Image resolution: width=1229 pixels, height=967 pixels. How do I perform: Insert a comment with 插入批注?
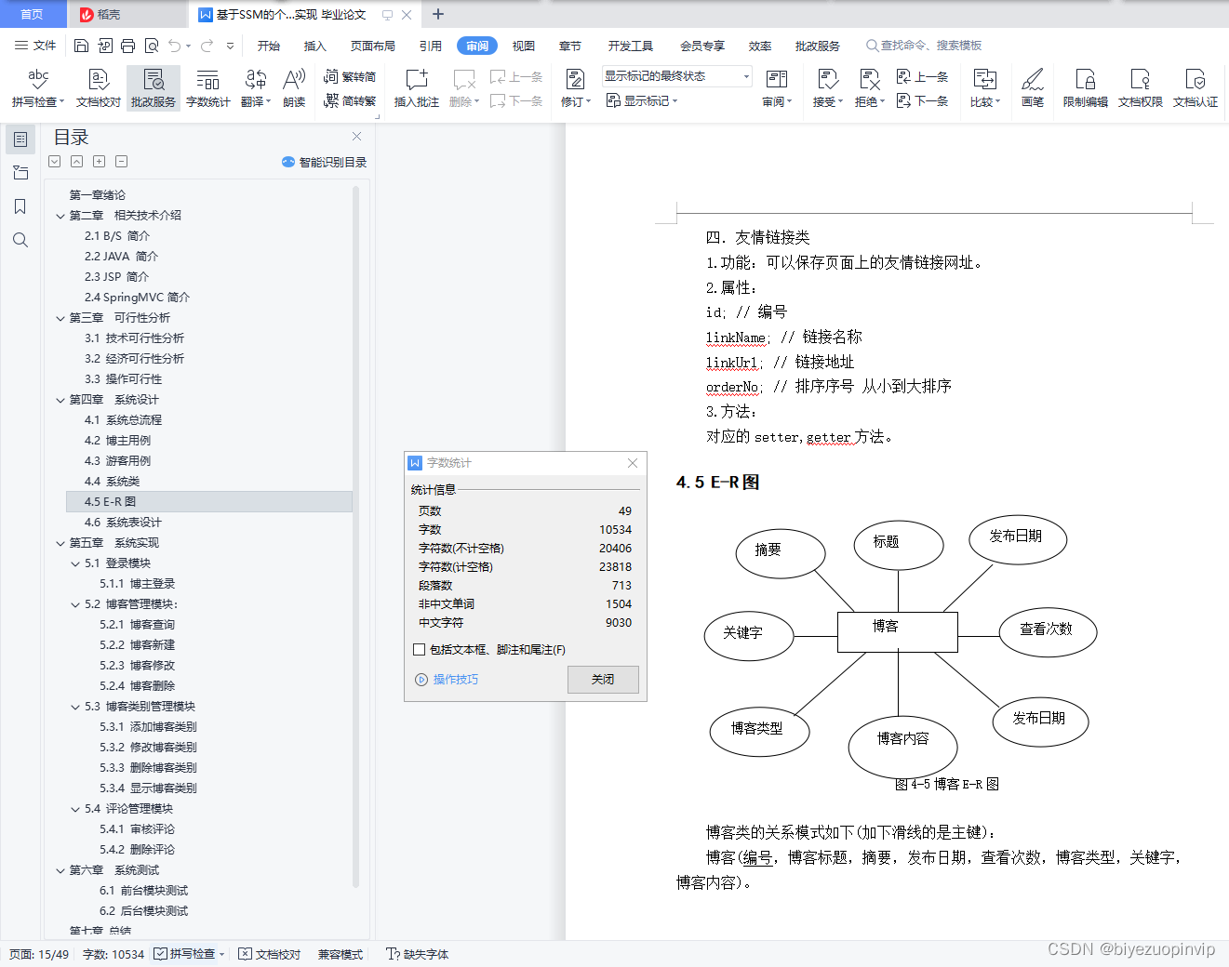click(x=417, y=88)
